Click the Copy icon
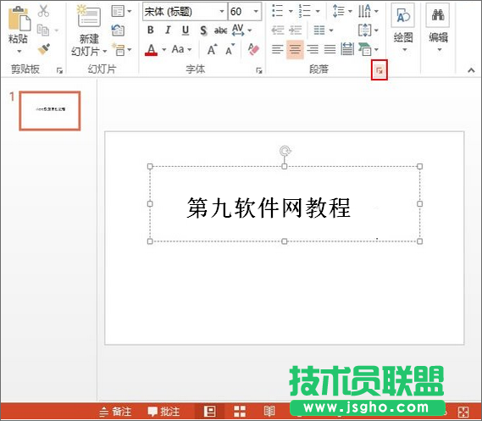Screen dimensions: 482x421 [x=43, y=30]
